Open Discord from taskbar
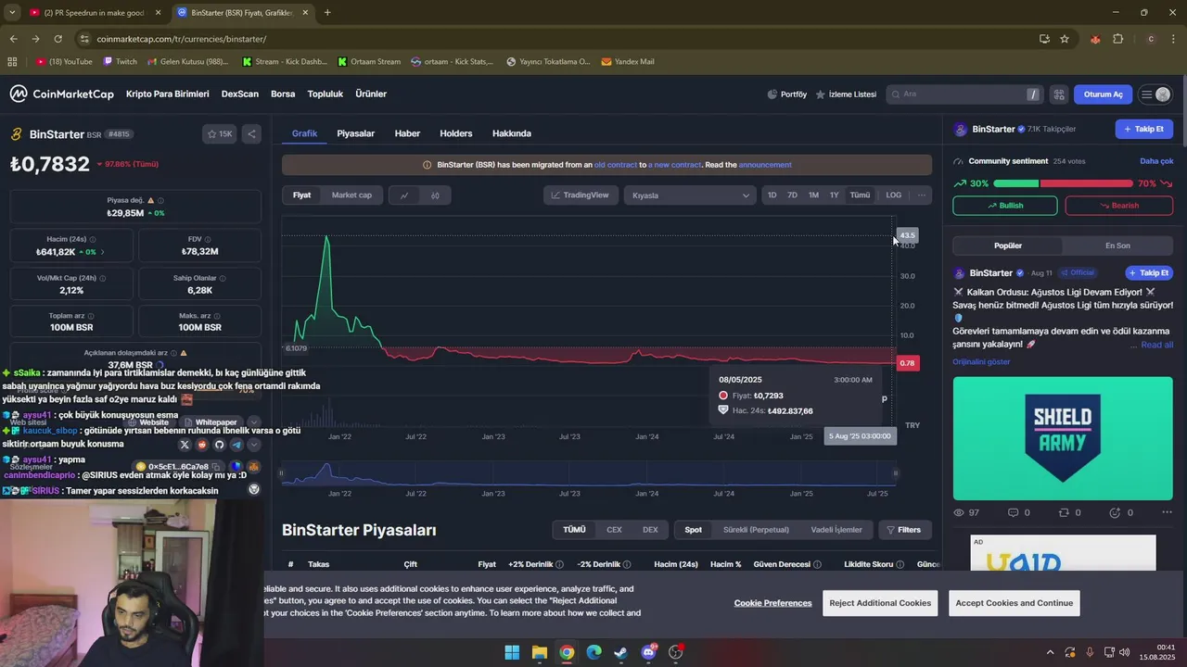The height and width of the screenshot is (667, 1187). point(648,652)
